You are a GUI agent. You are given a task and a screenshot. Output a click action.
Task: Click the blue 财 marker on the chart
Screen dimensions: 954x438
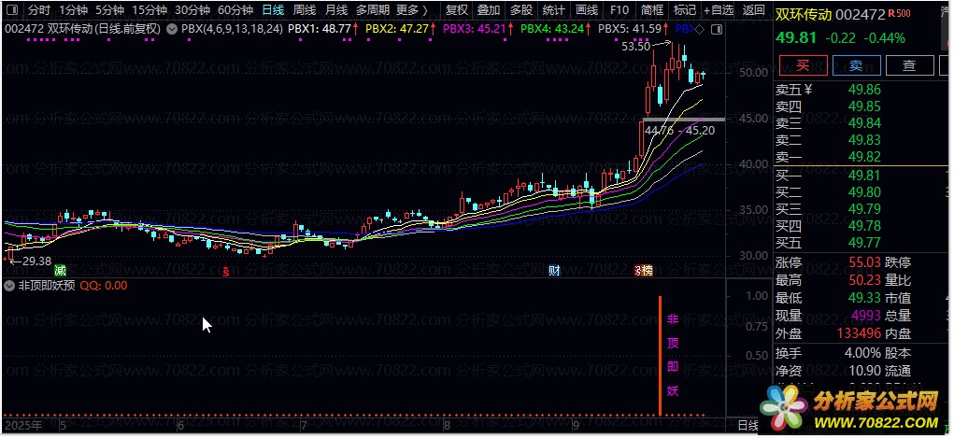tap(554, 271)
